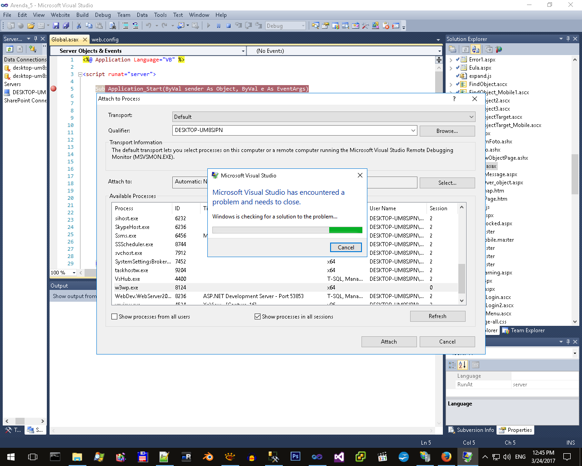Click Nest Related Files icon in Solution Explorer
The height and width of the screenshot is (466, 582).
click(476, 49)
